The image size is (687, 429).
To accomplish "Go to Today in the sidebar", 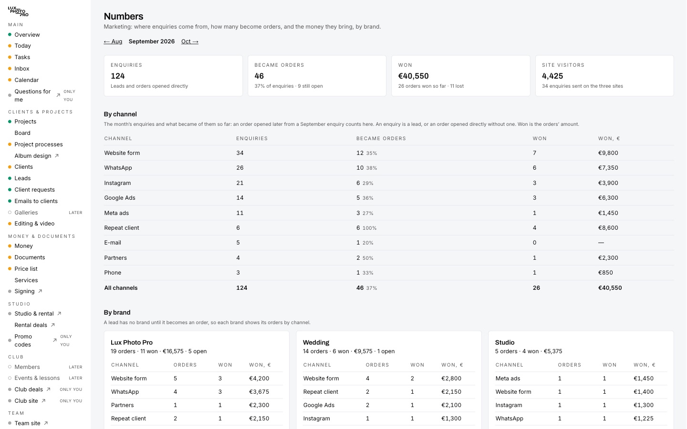I will (22, 46).
